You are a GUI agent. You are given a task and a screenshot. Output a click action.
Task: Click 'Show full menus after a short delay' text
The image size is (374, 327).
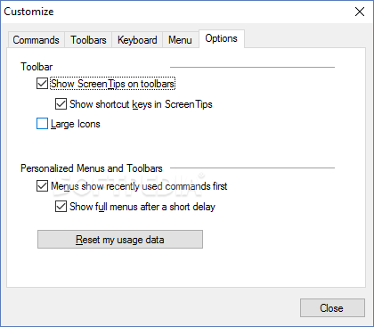tap(142, 207)
